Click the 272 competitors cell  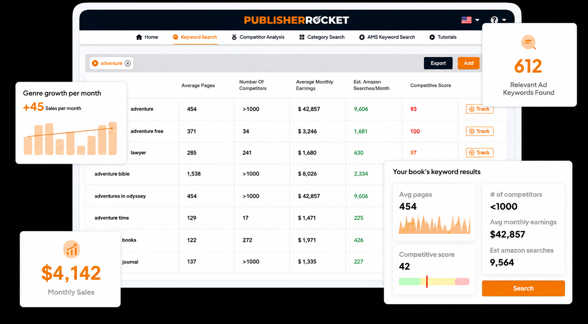coord(247,240)
